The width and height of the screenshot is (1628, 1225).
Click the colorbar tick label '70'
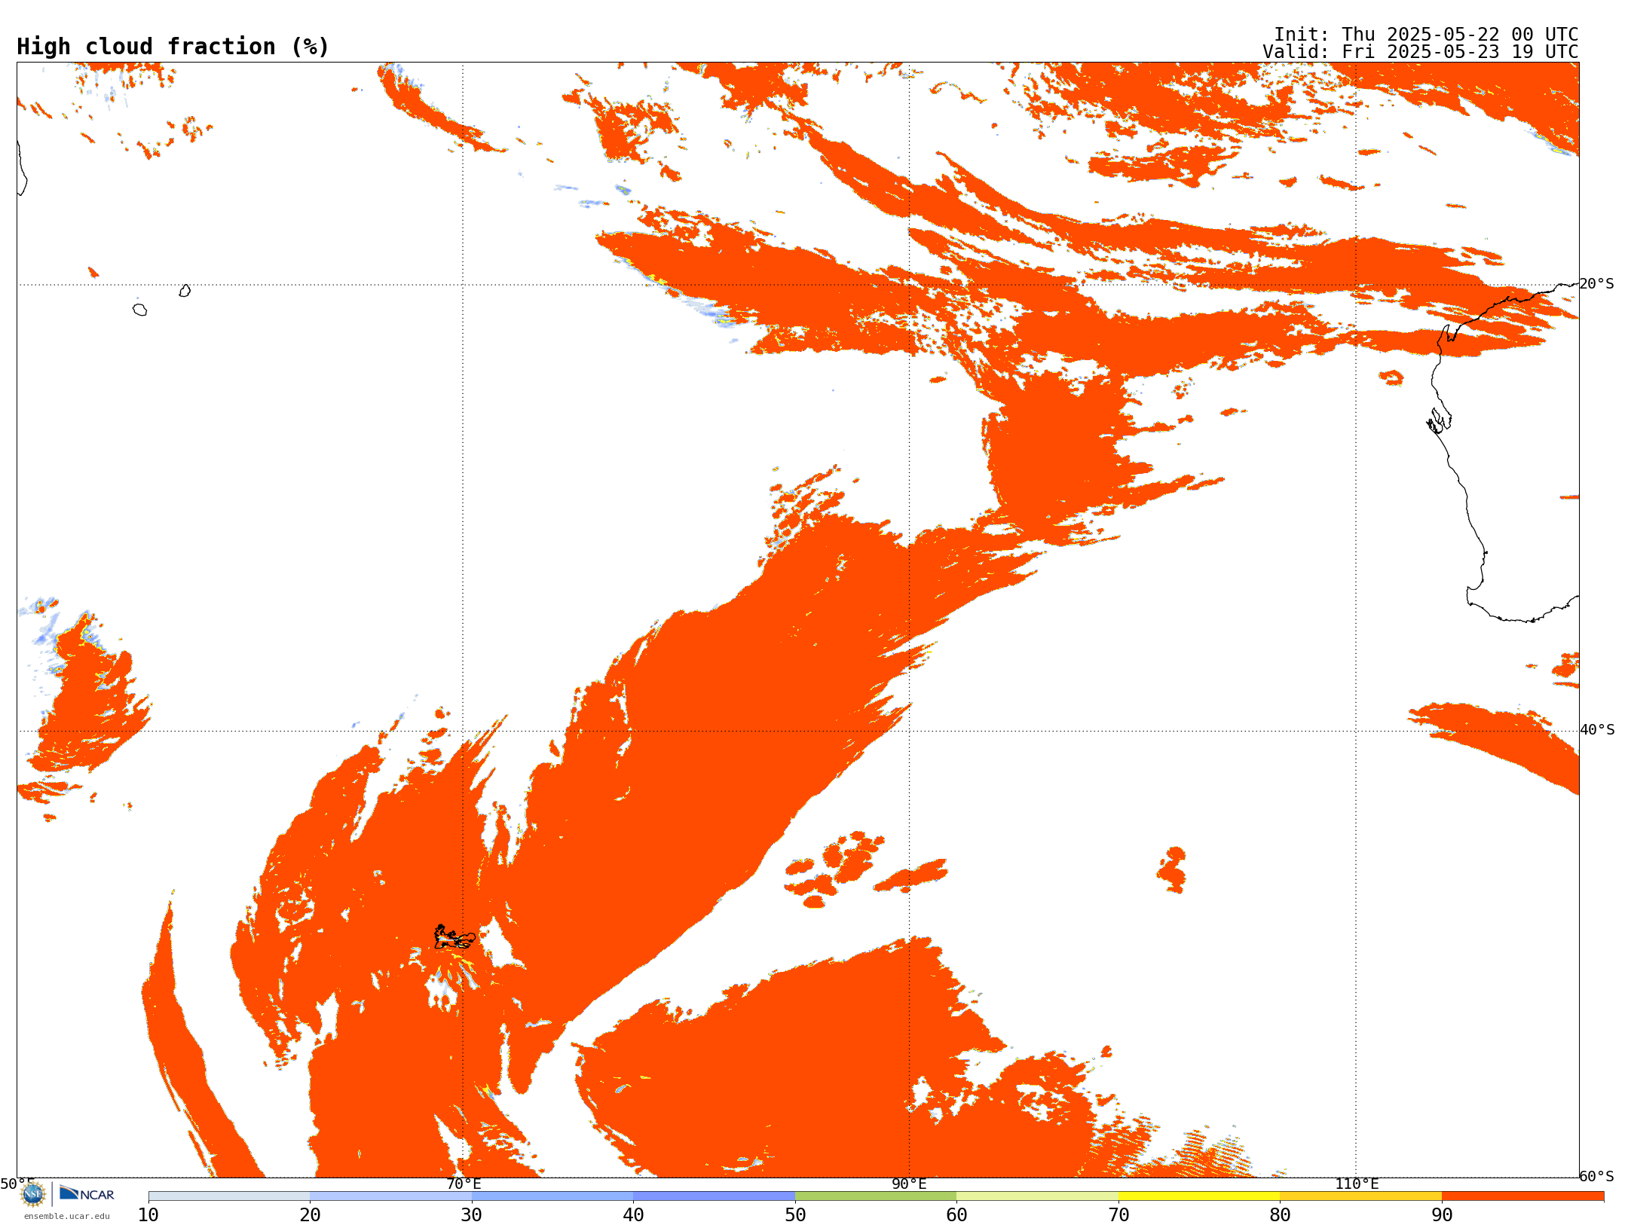click(1118, 1214)
